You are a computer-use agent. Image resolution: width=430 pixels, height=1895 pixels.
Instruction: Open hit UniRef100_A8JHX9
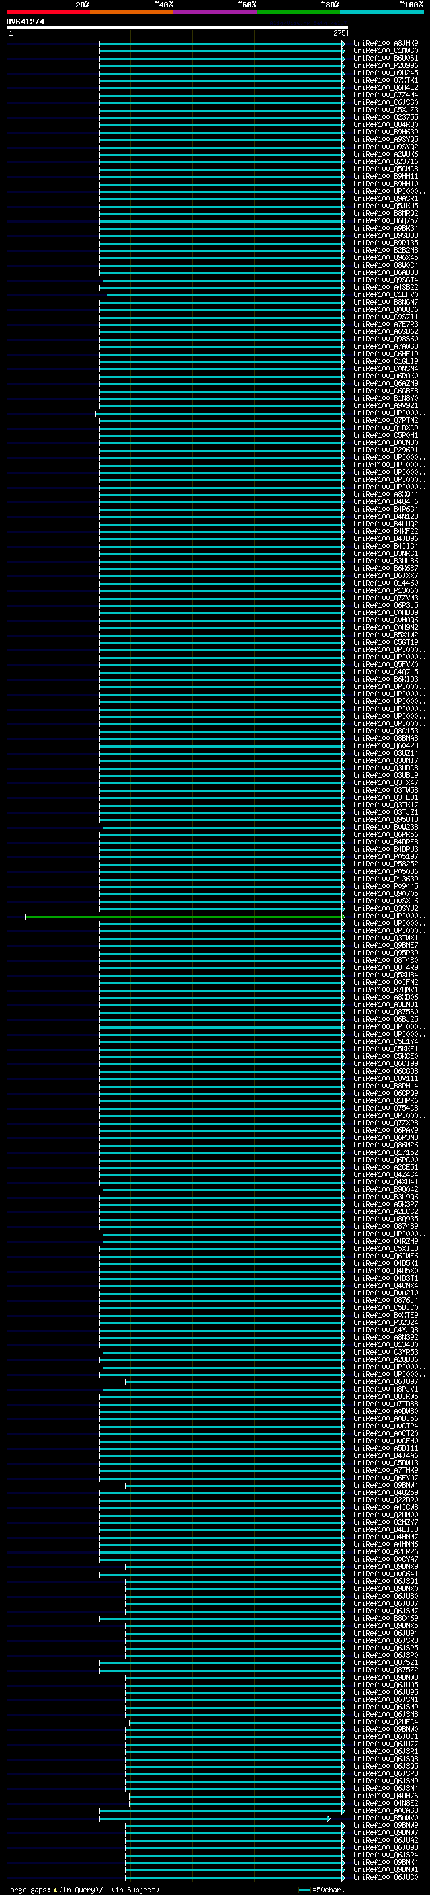pos(386,44)
